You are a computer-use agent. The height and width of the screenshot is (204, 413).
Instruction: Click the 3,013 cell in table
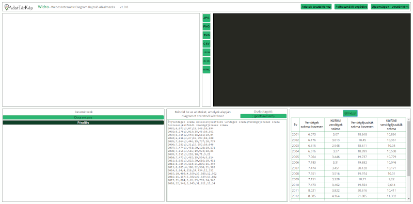pos(336,140)
